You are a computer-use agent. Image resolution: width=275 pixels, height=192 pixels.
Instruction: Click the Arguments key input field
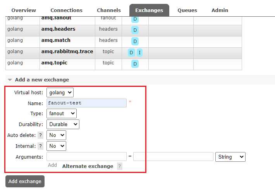(x=86, y=157)
